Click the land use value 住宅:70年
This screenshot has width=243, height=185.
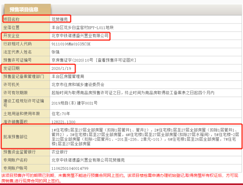pos(61,113)
